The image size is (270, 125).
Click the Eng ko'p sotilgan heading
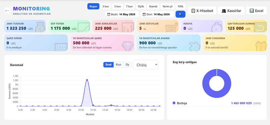click(x=185, y=62)
